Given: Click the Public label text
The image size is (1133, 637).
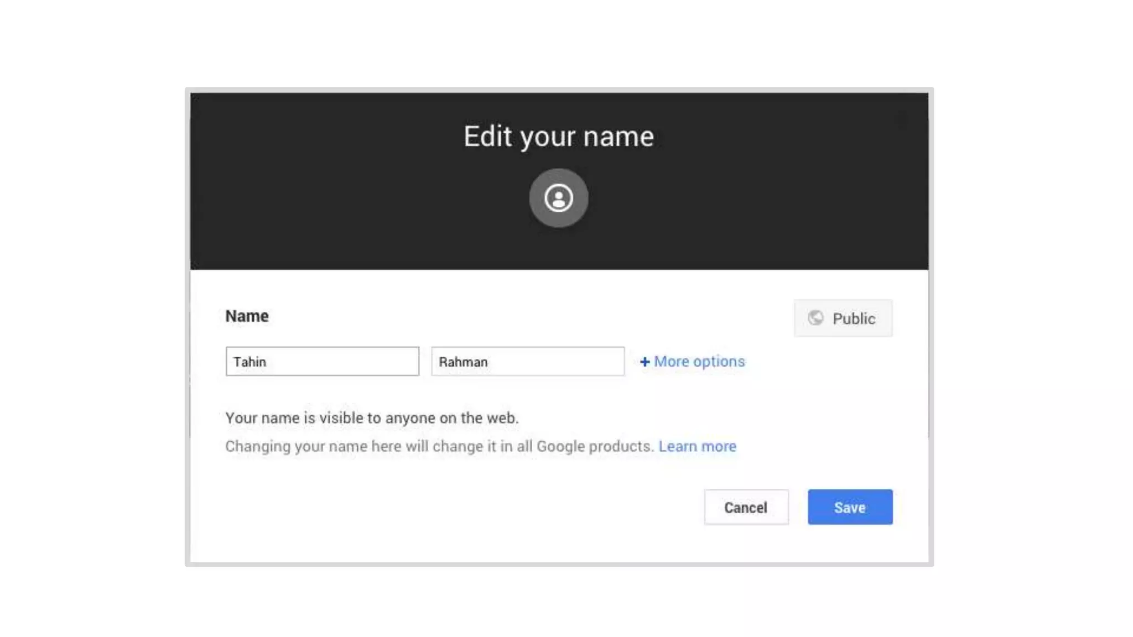Looking at the screenshot, I should point(854,318).
